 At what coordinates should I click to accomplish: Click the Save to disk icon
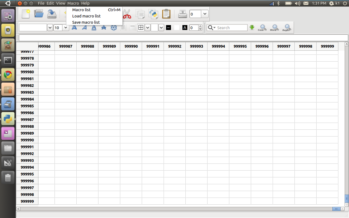tap(52, 14)
